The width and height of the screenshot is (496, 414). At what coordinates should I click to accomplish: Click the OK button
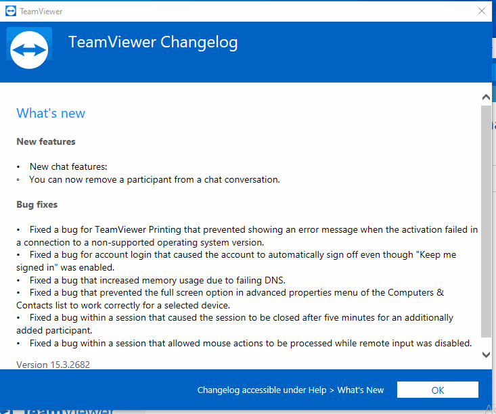tap(438, 390)
